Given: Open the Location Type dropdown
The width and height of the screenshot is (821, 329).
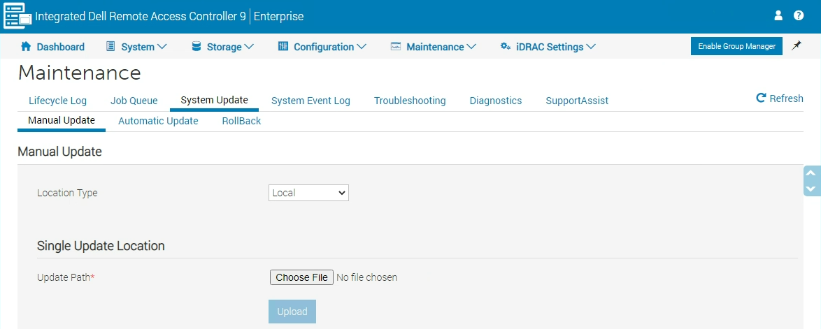Looking at the screenshot, I should (x=308, y=193).
